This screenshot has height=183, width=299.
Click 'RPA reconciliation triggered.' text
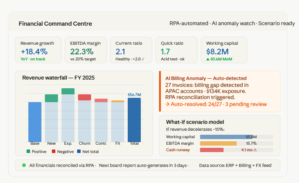tap(200, 97)
